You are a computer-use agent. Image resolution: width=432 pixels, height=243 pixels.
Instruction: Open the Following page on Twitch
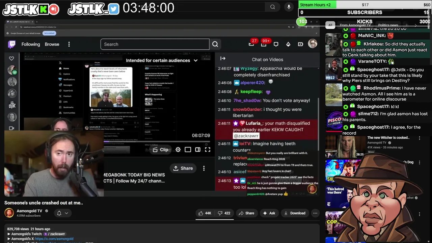31,44
